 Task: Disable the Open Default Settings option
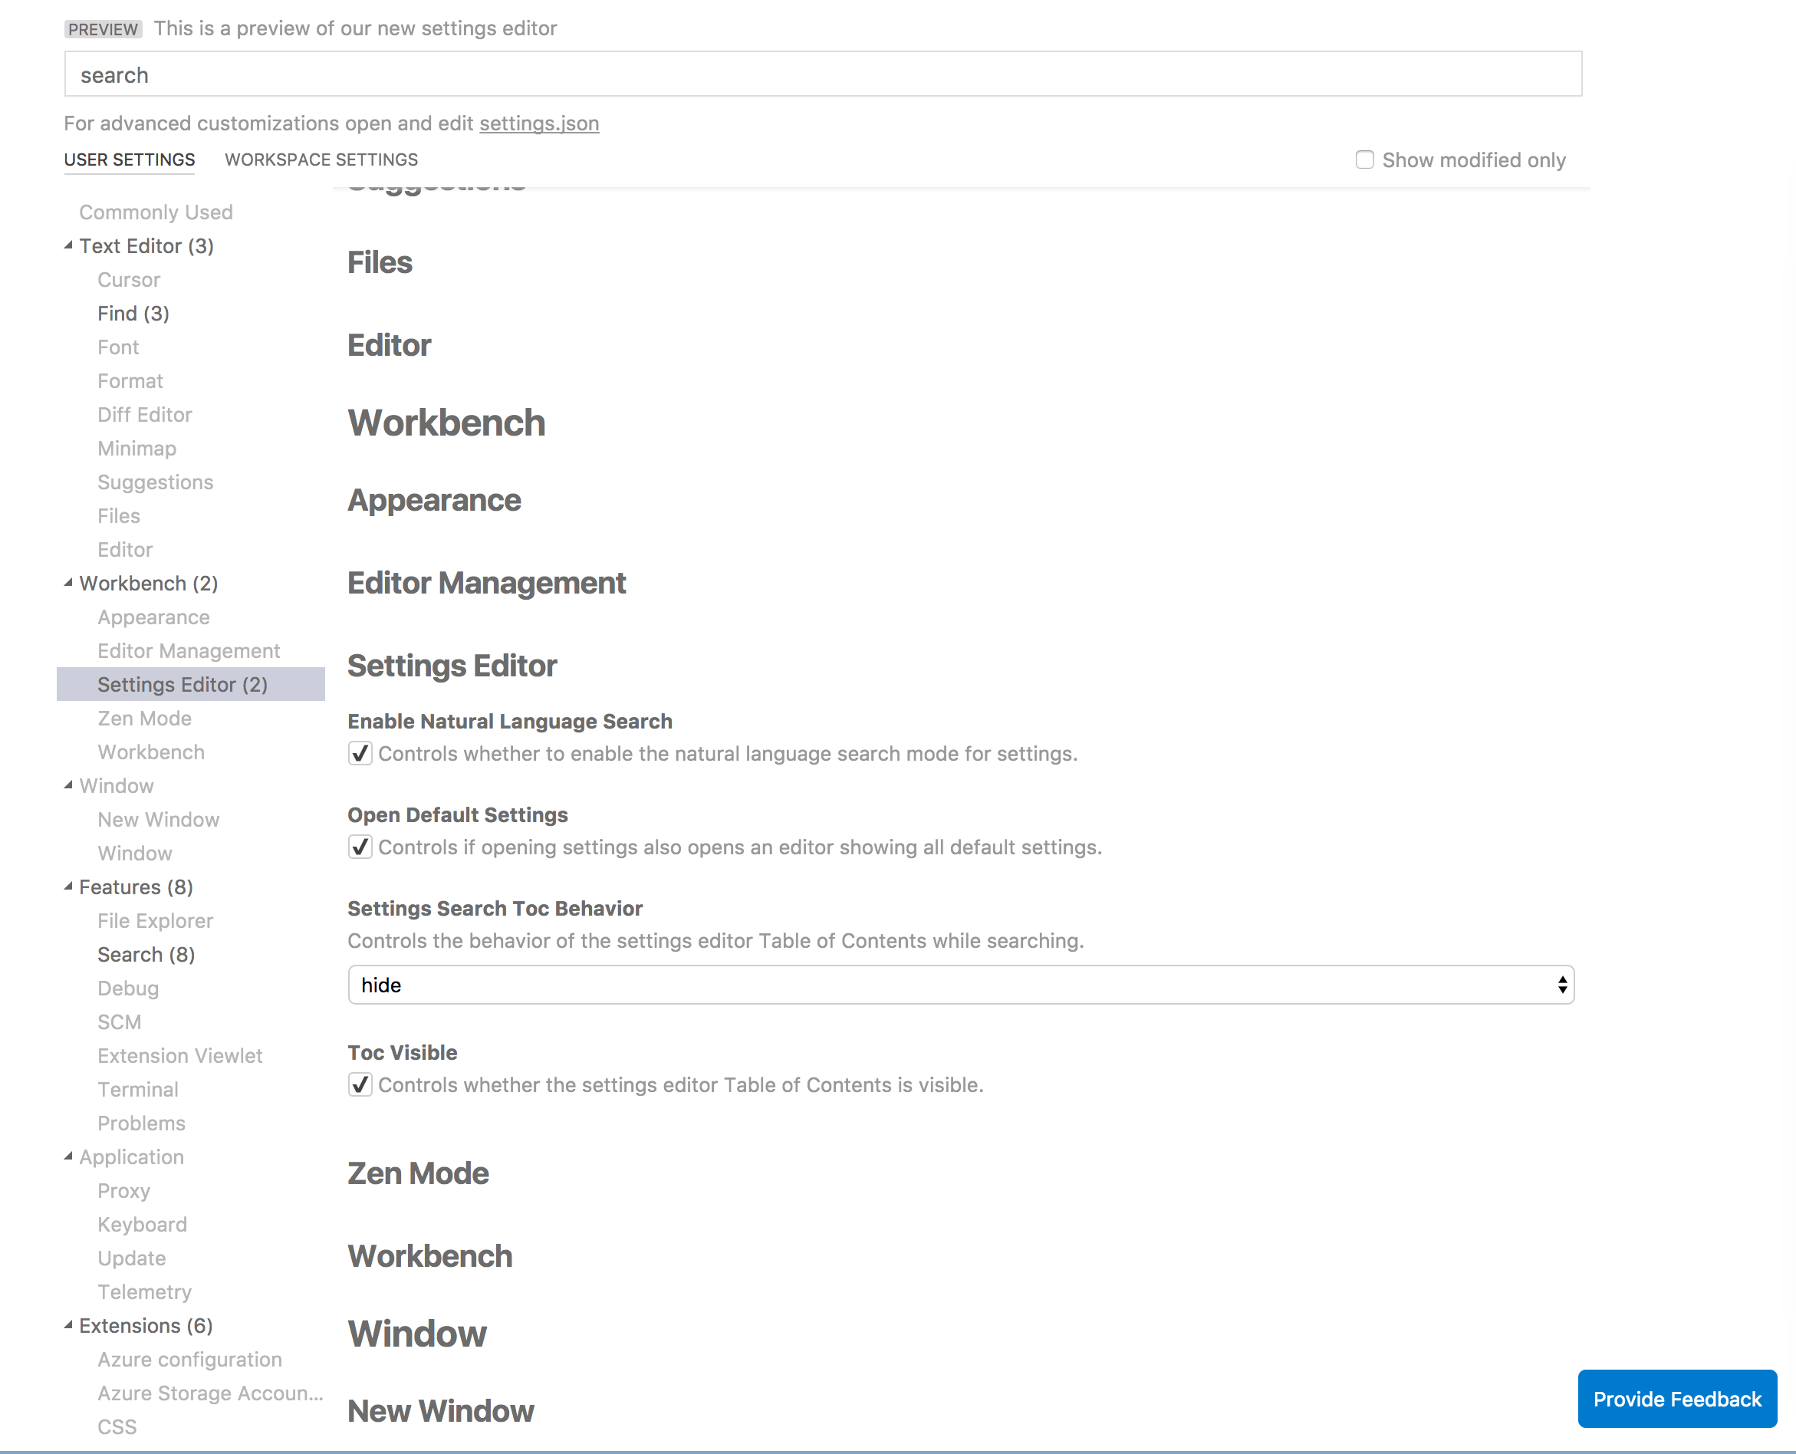pyautogui.click(x=360, y=847)
